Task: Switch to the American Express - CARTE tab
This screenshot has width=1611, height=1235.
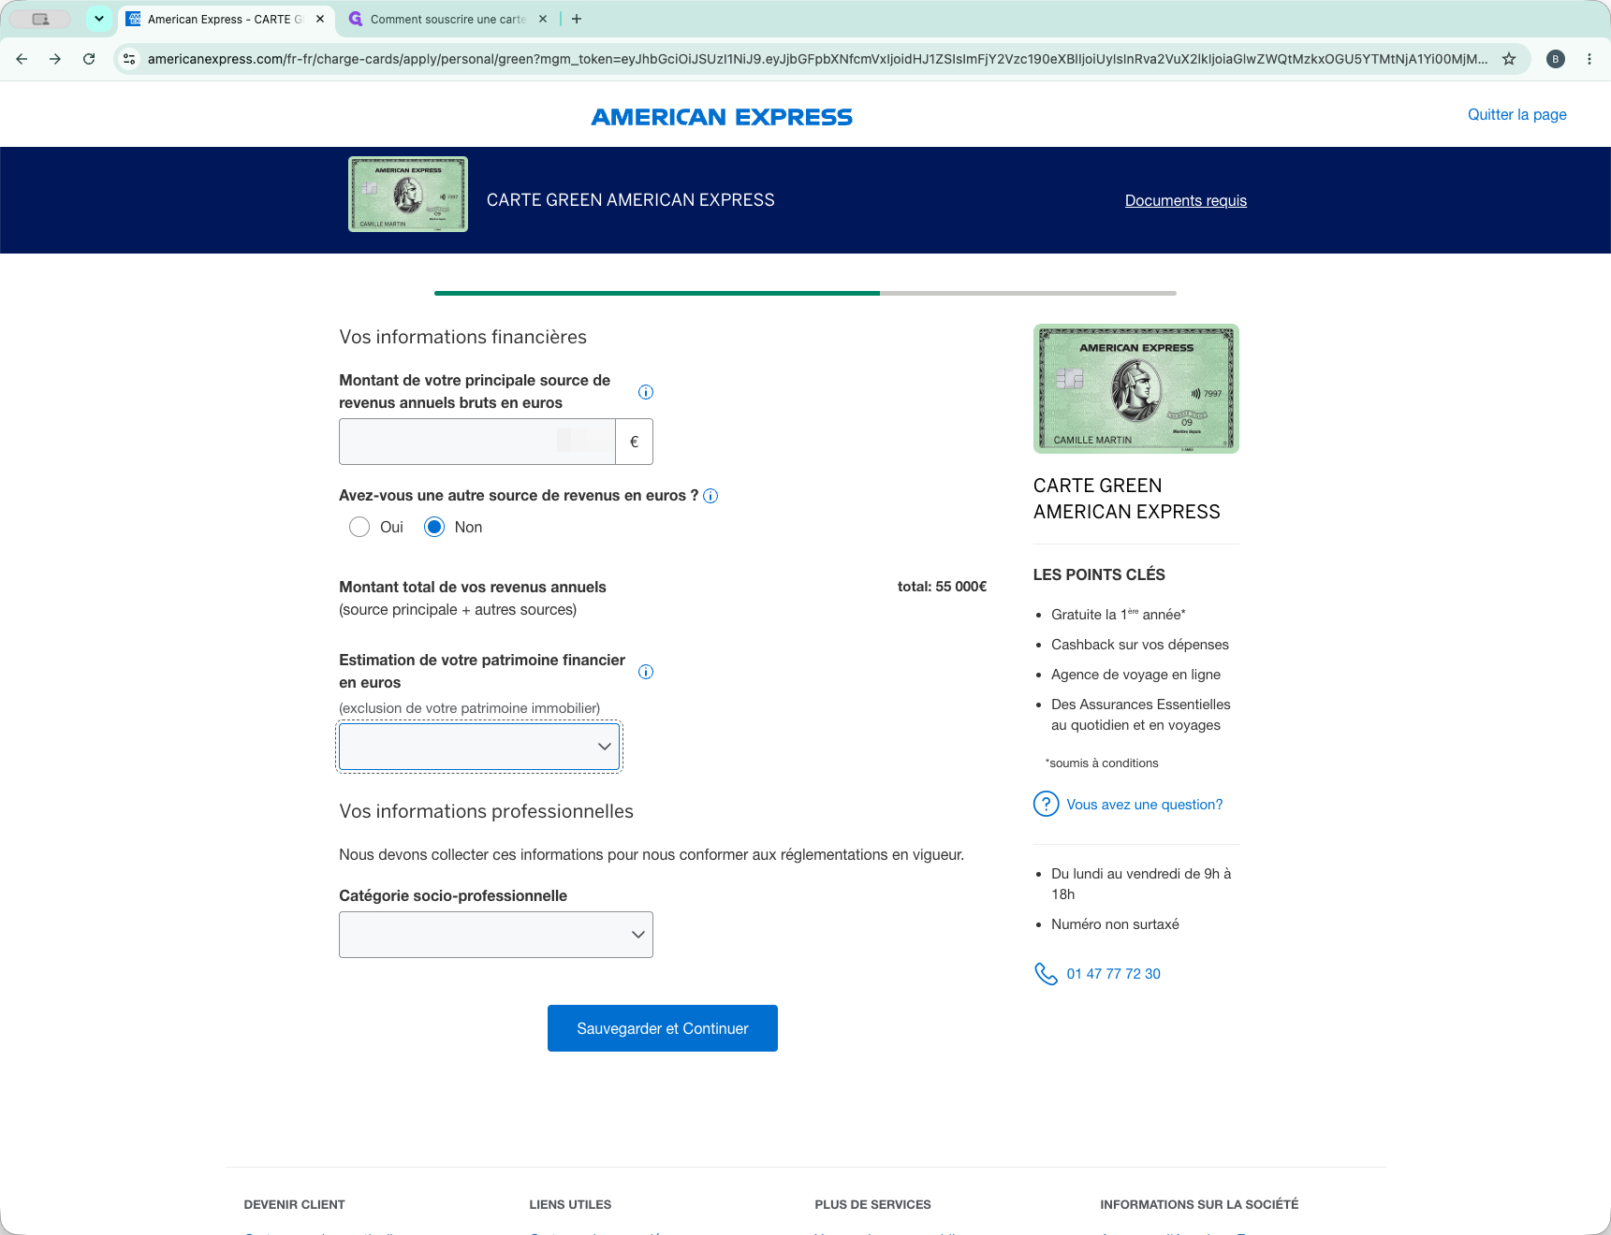Action: pyautogui.click(x=227, y=19)
